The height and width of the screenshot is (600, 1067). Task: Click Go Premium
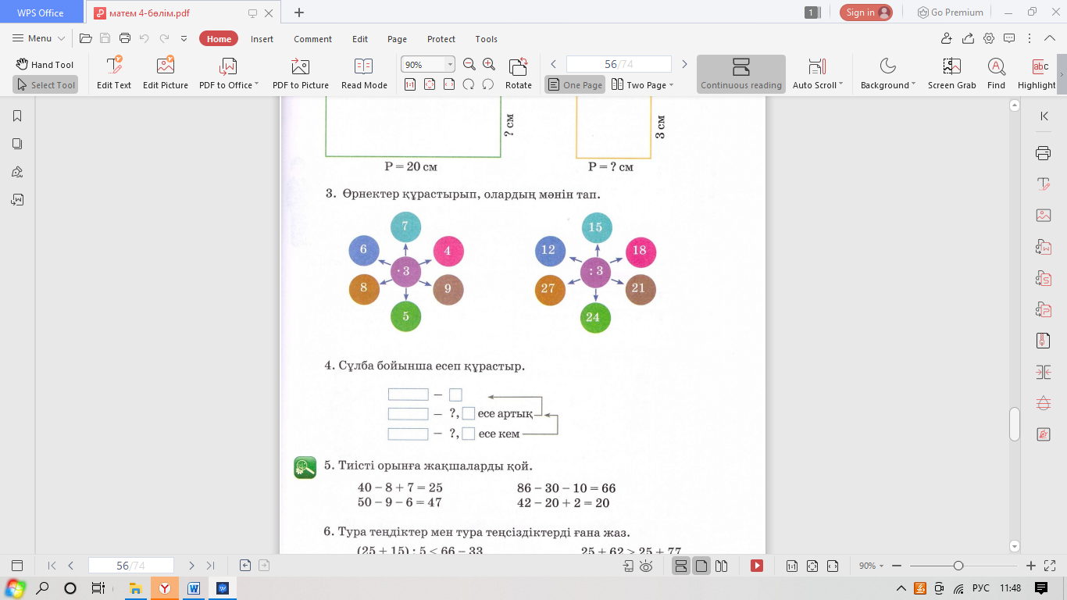tap(950, 12)
